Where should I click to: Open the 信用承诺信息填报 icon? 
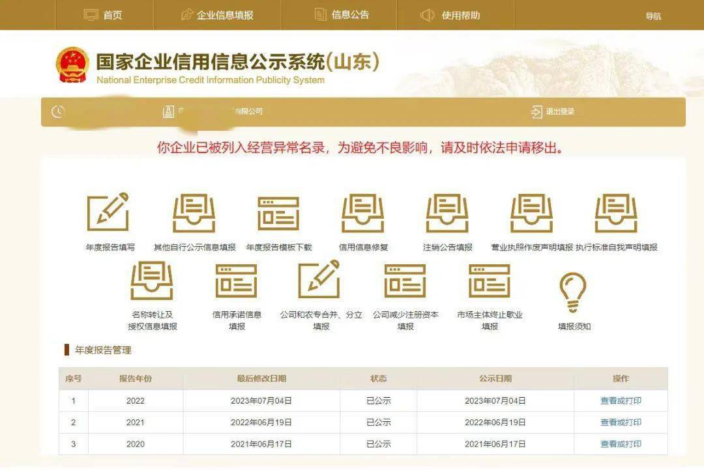click(237, 280)
